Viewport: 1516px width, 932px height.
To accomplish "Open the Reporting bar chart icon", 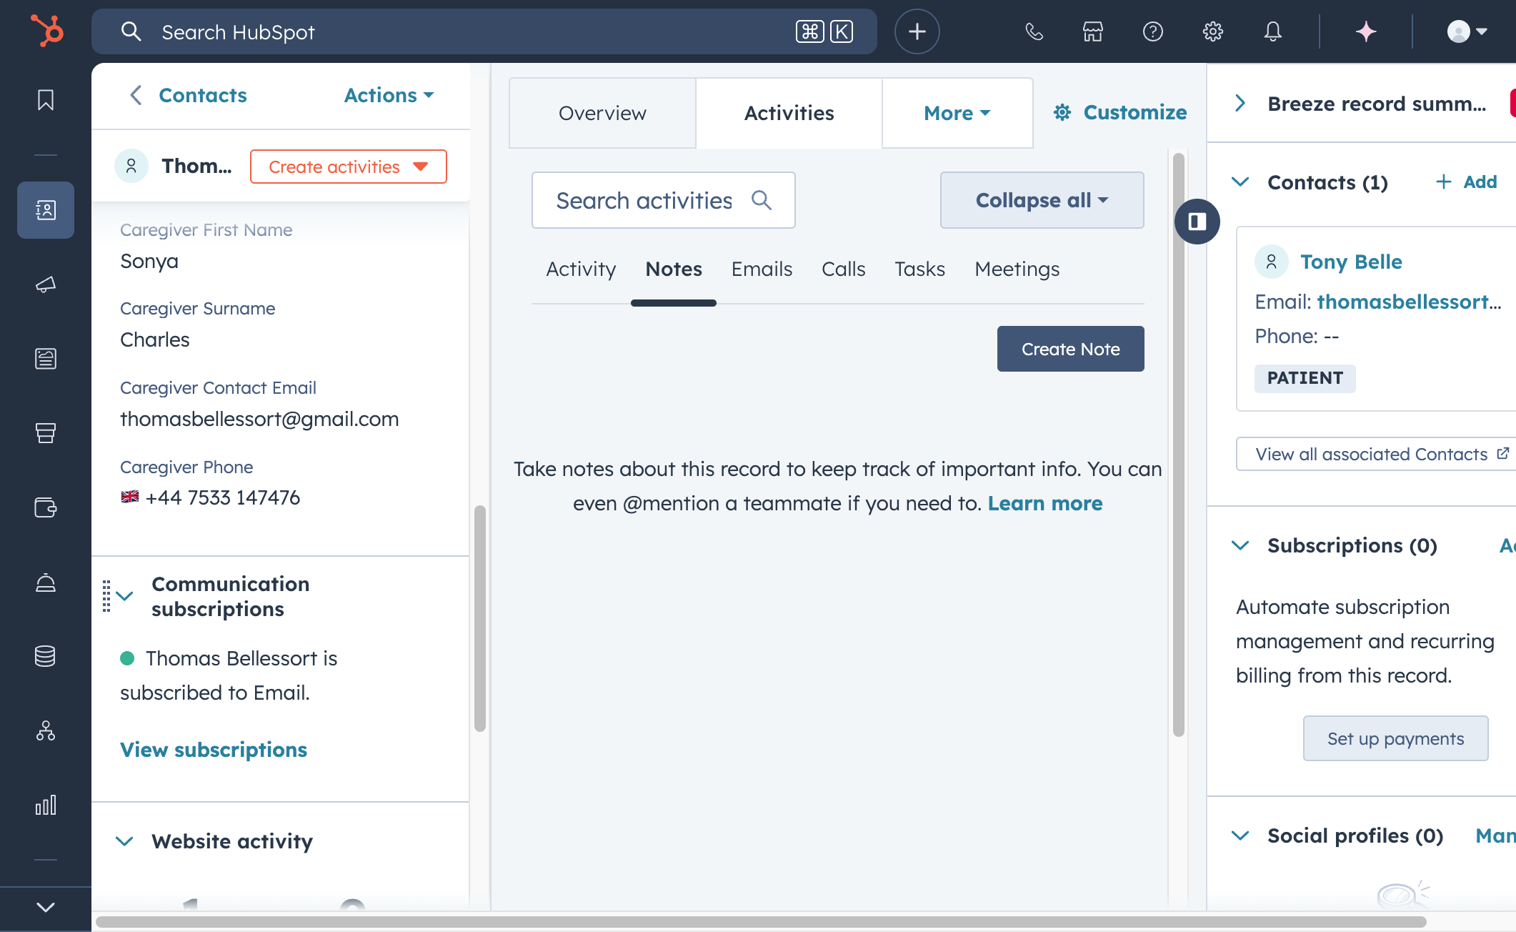I will coord(46,805).
